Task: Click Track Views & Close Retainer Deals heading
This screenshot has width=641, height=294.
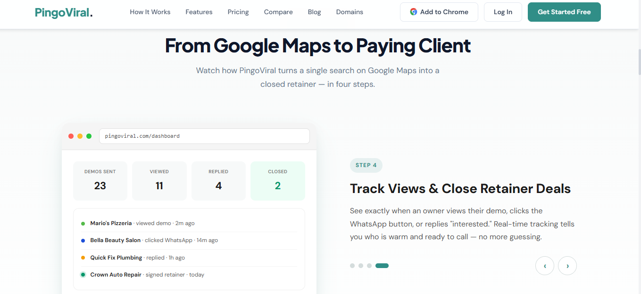Action: click(x=460, y=189)
